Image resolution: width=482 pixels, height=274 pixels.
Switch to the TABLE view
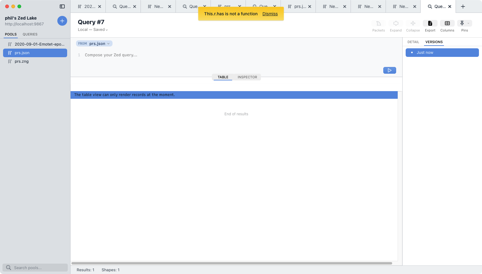tap(223, 77)
